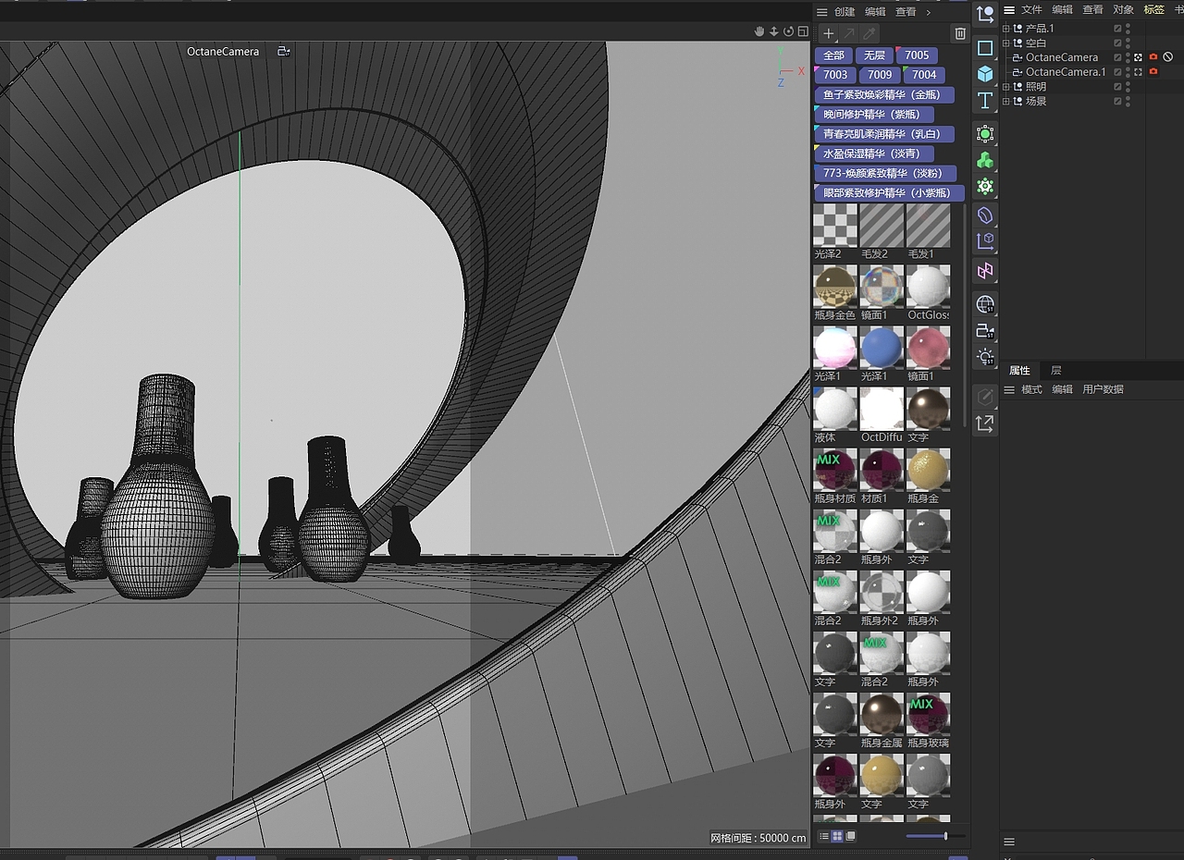Open the object manager hamburger menu
This screenshot has width=1184, height=860.
pos(1009,9)
